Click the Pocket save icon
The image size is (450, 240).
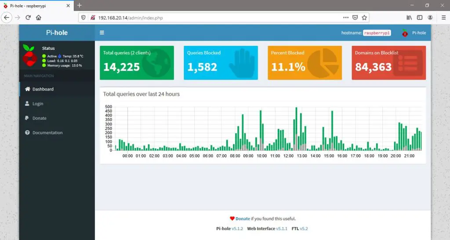pos(355,18)
